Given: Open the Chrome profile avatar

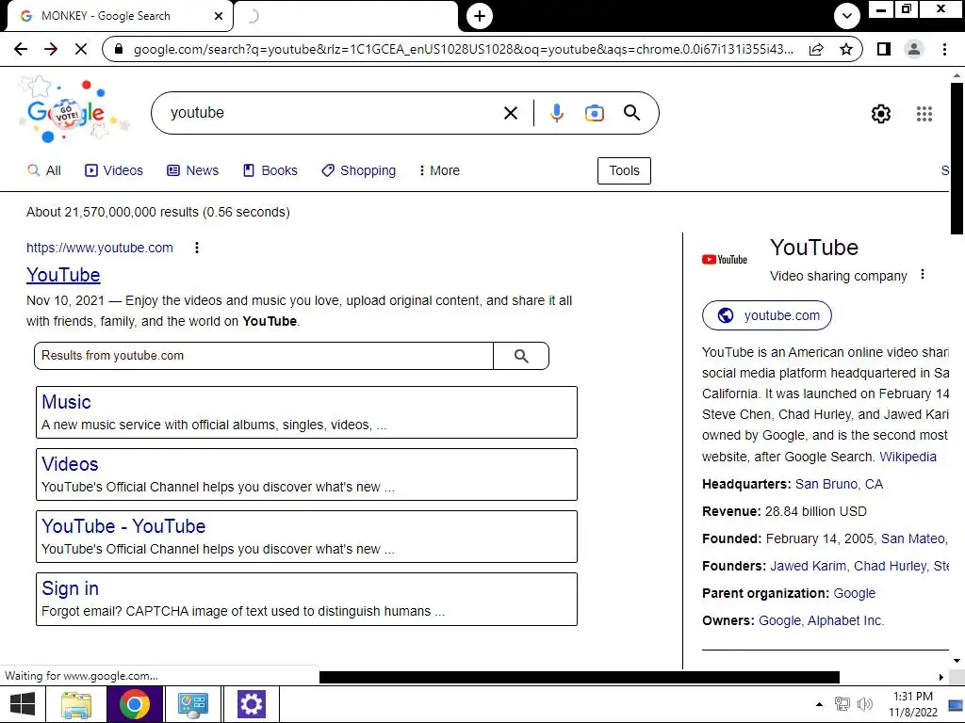Looking at the screenshot, I should click(x=914, y=49).
